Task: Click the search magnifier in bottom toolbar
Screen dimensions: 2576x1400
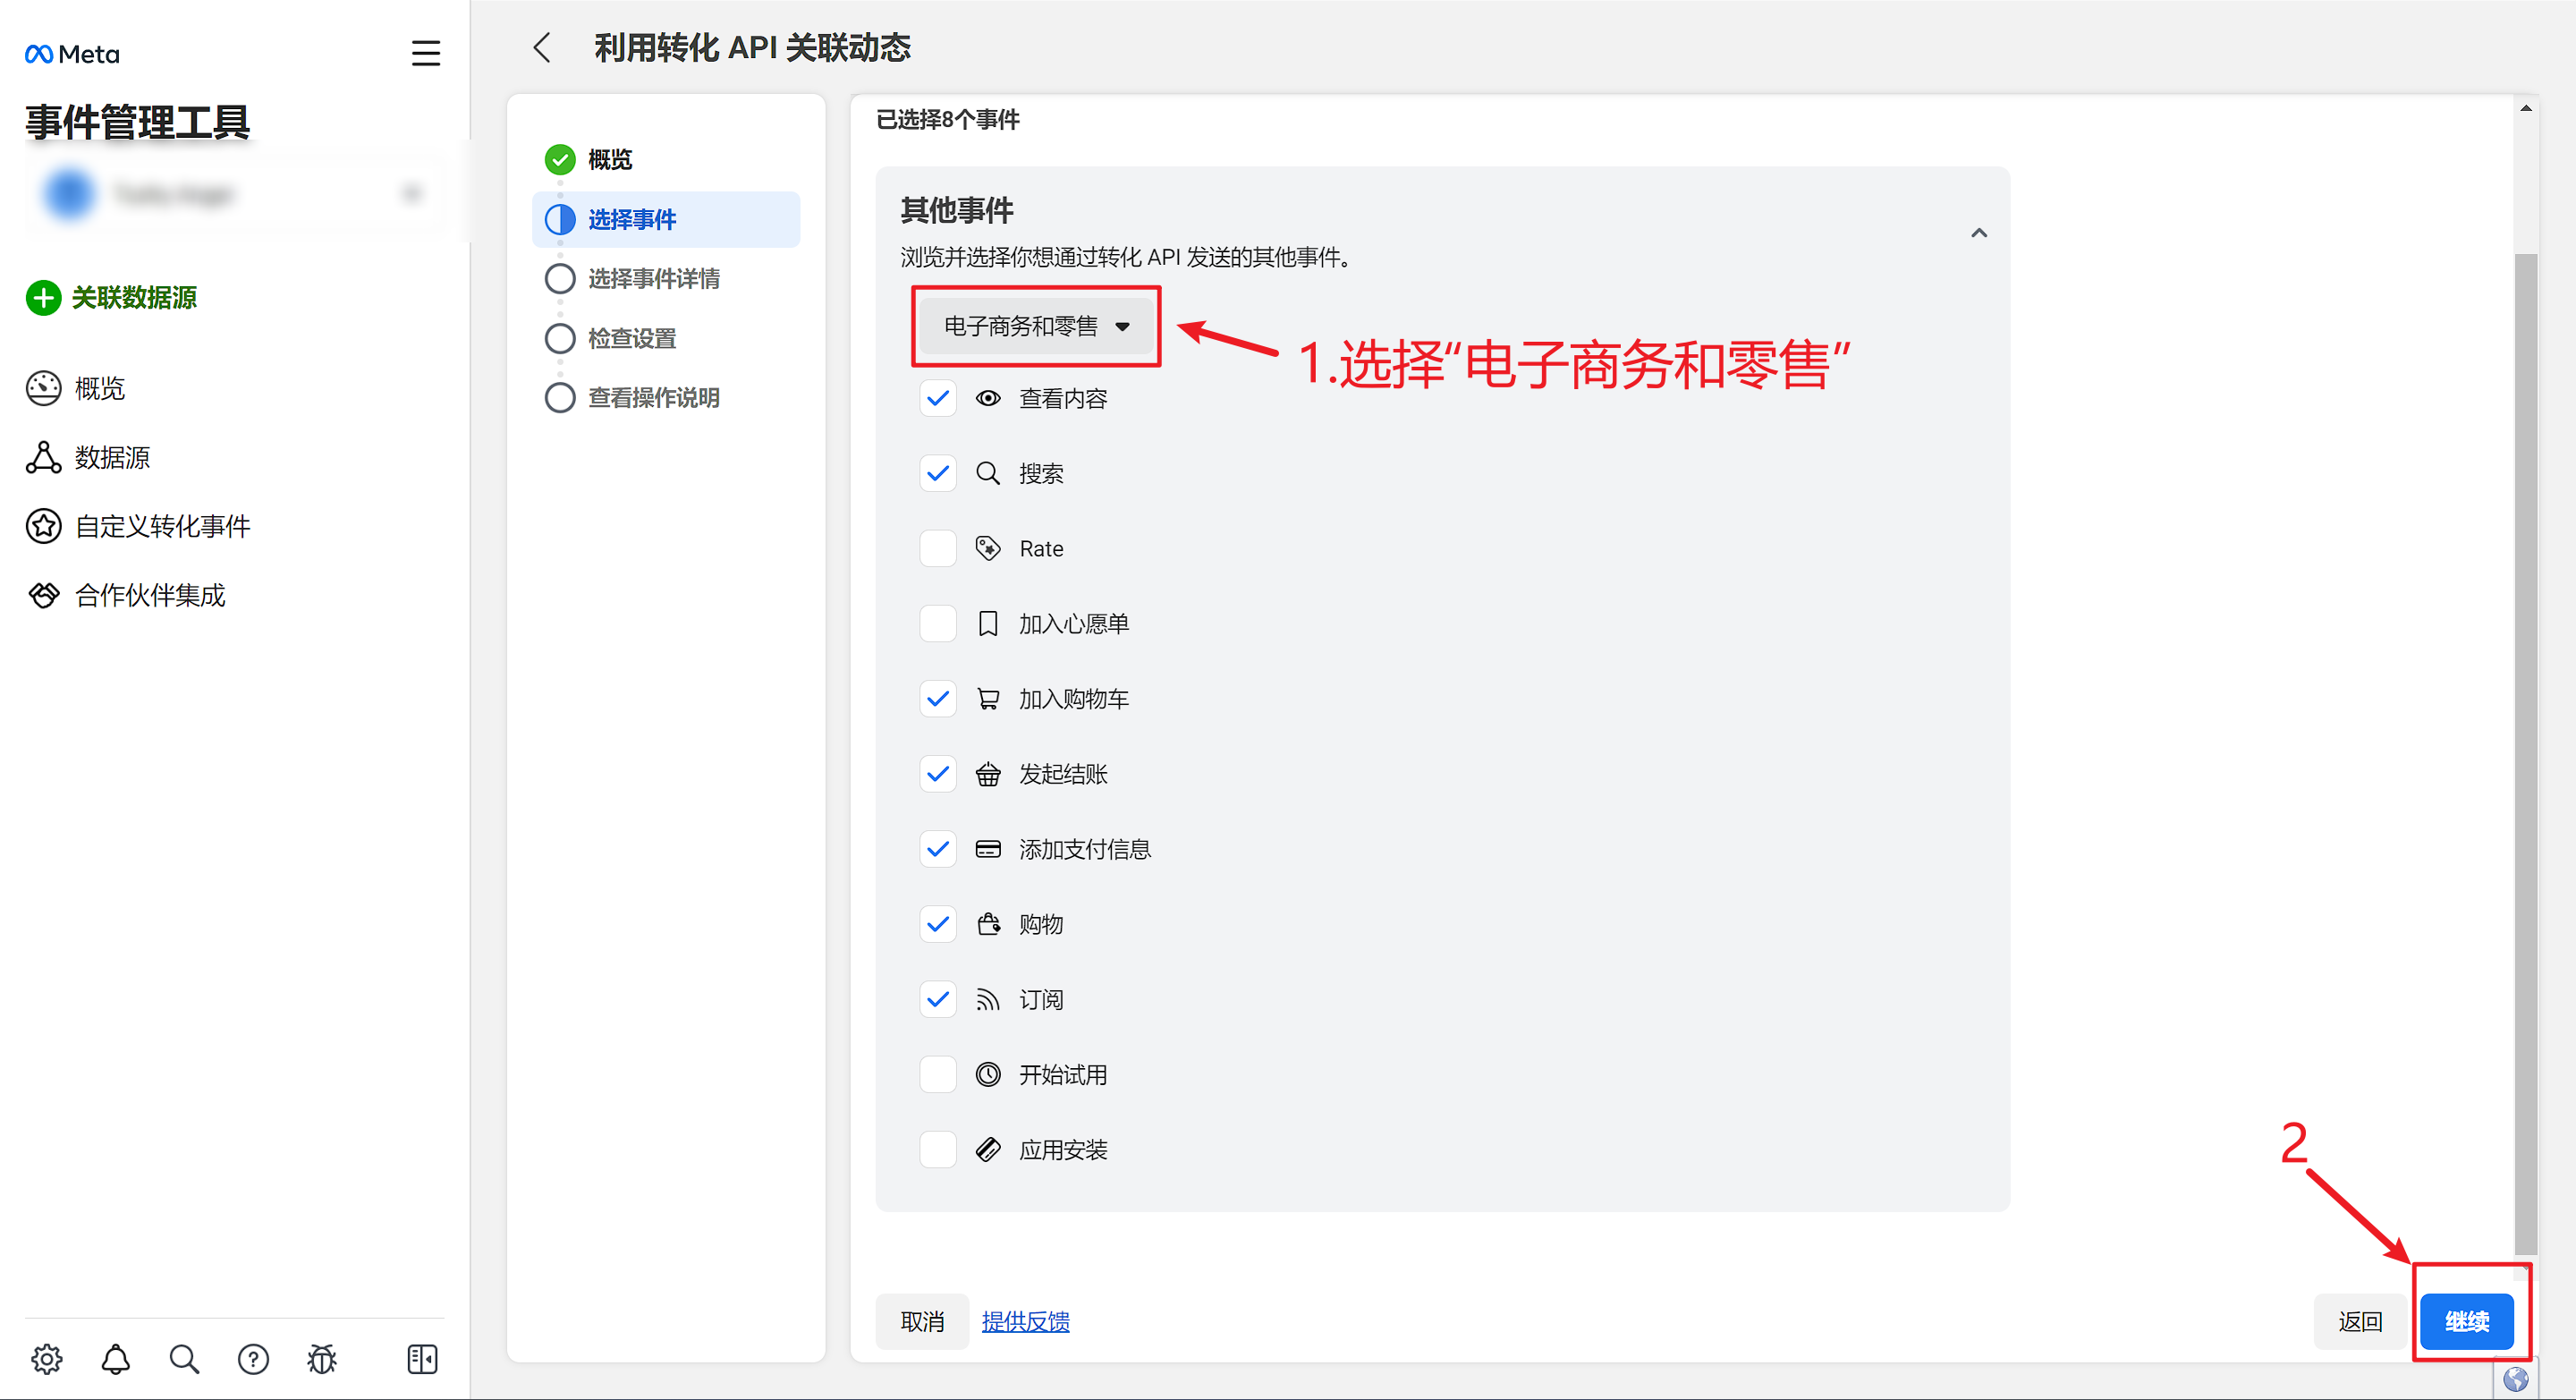Action: pos(184,1358)
